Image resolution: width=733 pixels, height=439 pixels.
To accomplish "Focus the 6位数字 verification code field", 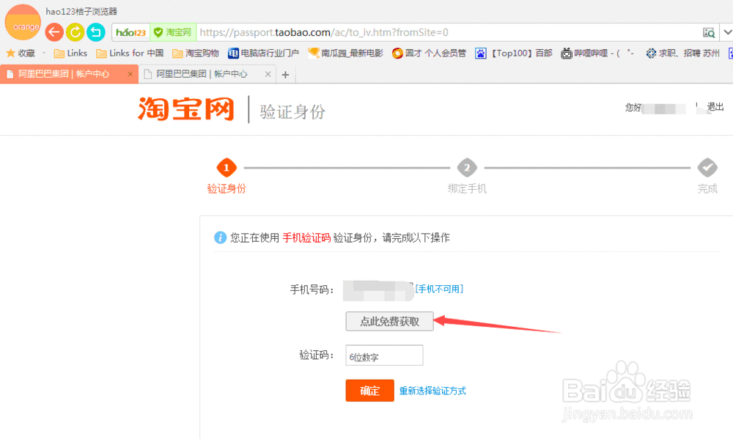I will pyautogui.click(x=384, y=355).
